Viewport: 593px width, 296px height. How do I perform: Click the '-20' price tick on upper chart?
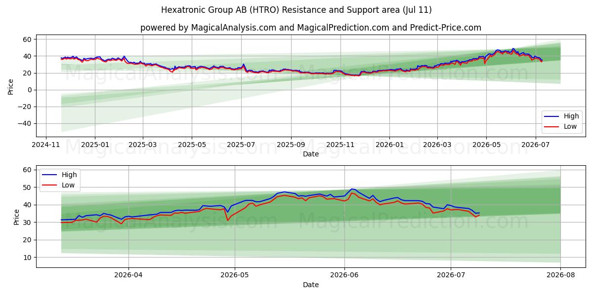[x=25, y=107]
